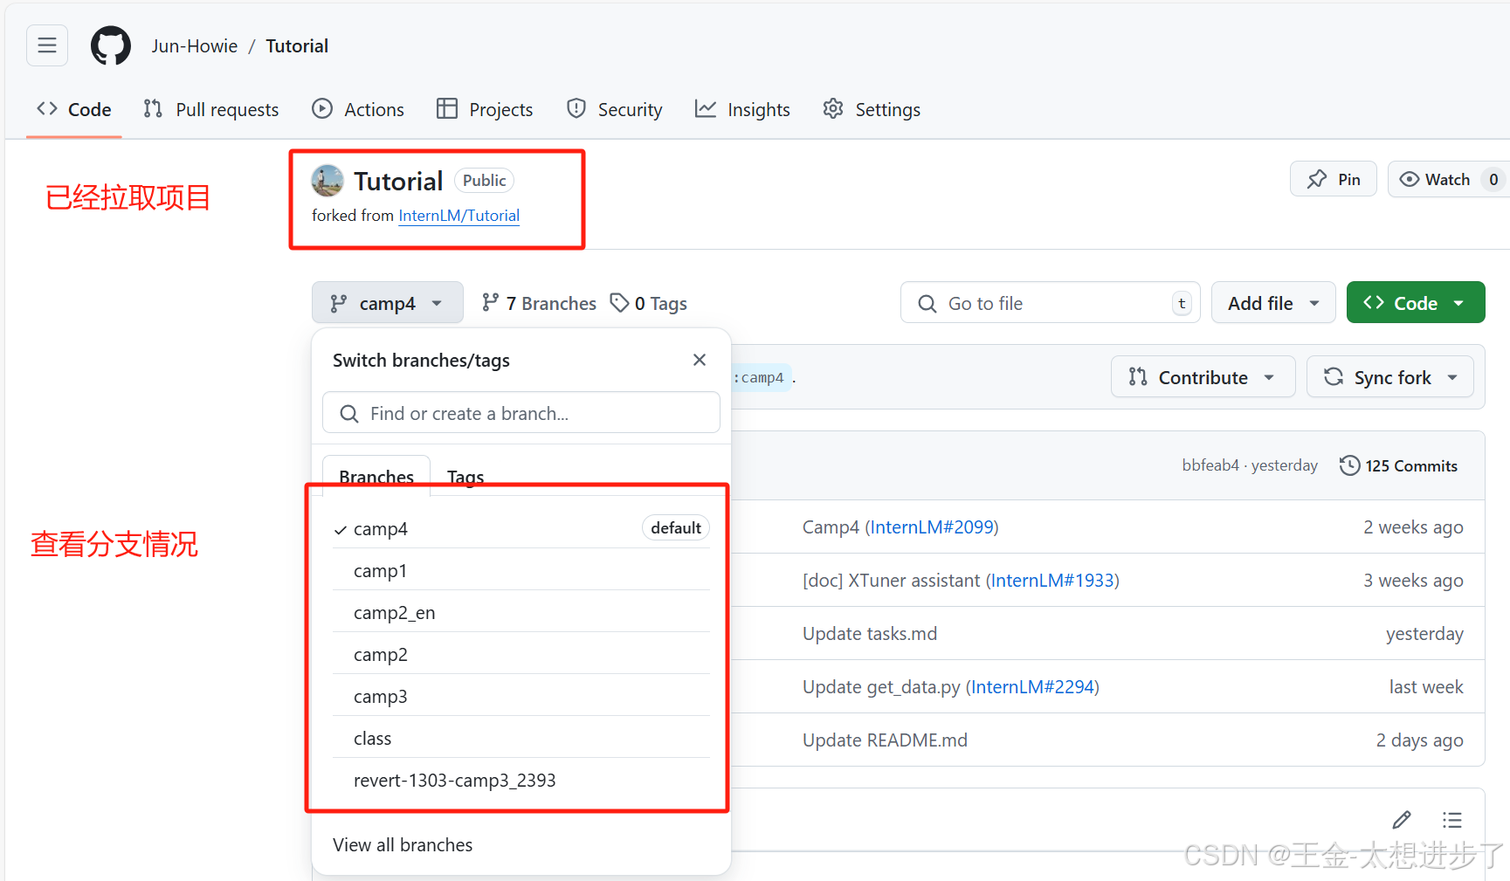Expand the Contribute dropdown
The height and width of the screenshot is (881, 1510).
[1203, 377]
